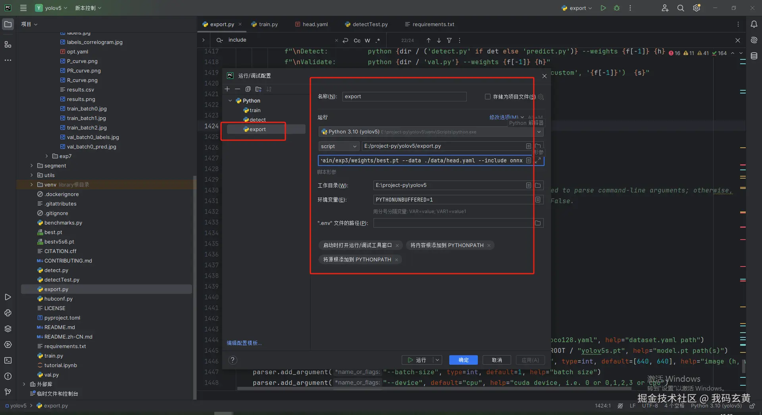Run the export configuration with play icon
This screenshot has width=762, height=415.
(x=603, y=8)
